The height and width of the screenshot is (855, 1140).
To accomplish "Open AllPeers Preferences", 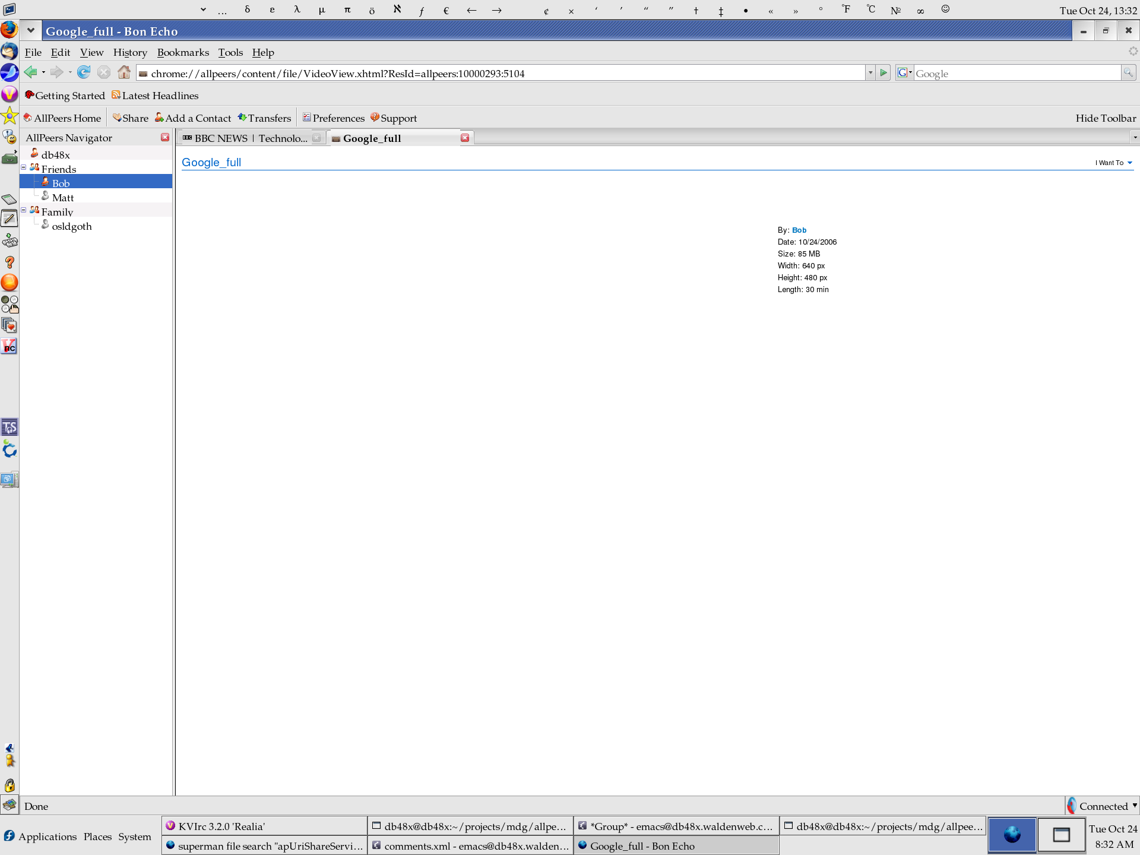I will pos(334,118).
